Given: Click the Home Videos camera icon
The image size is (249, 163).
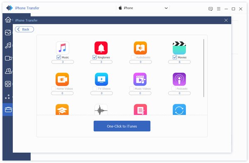Looking at the screenshot, I should (x=62, y=79).
